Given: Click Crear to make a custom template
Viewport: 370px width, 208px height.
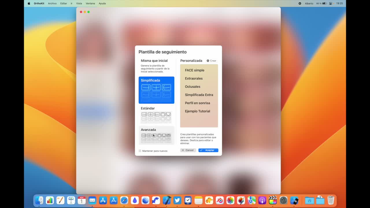Looking at the screenshot, I should click(211, 61).
